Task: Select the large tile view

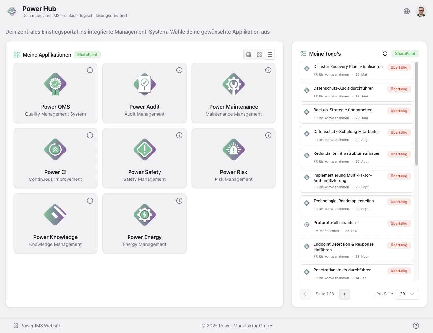Action: point(270,55)
